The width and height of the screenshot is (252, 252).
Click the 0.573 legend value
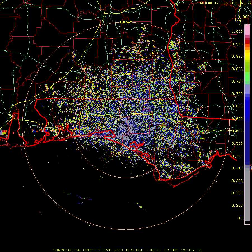tap(237, 131)
